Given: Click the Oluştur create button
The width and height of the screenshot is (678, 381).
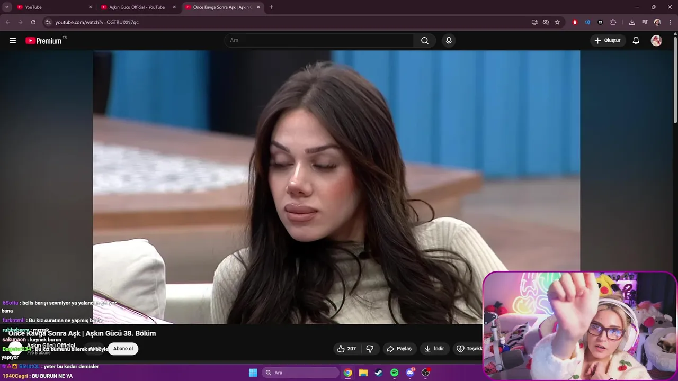Looking at the screenshot, I should pyautogui.click(x=608, y=41).
